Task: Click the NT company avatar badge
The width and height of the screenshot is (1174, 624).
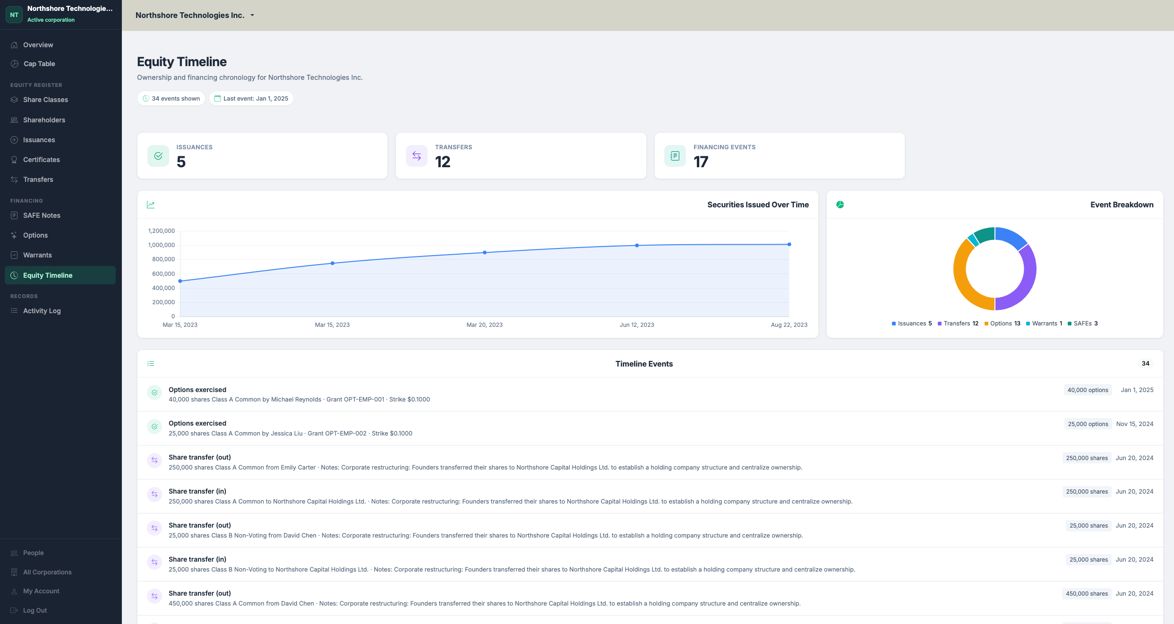Action: pyautogui.click(x=14, y=15)
